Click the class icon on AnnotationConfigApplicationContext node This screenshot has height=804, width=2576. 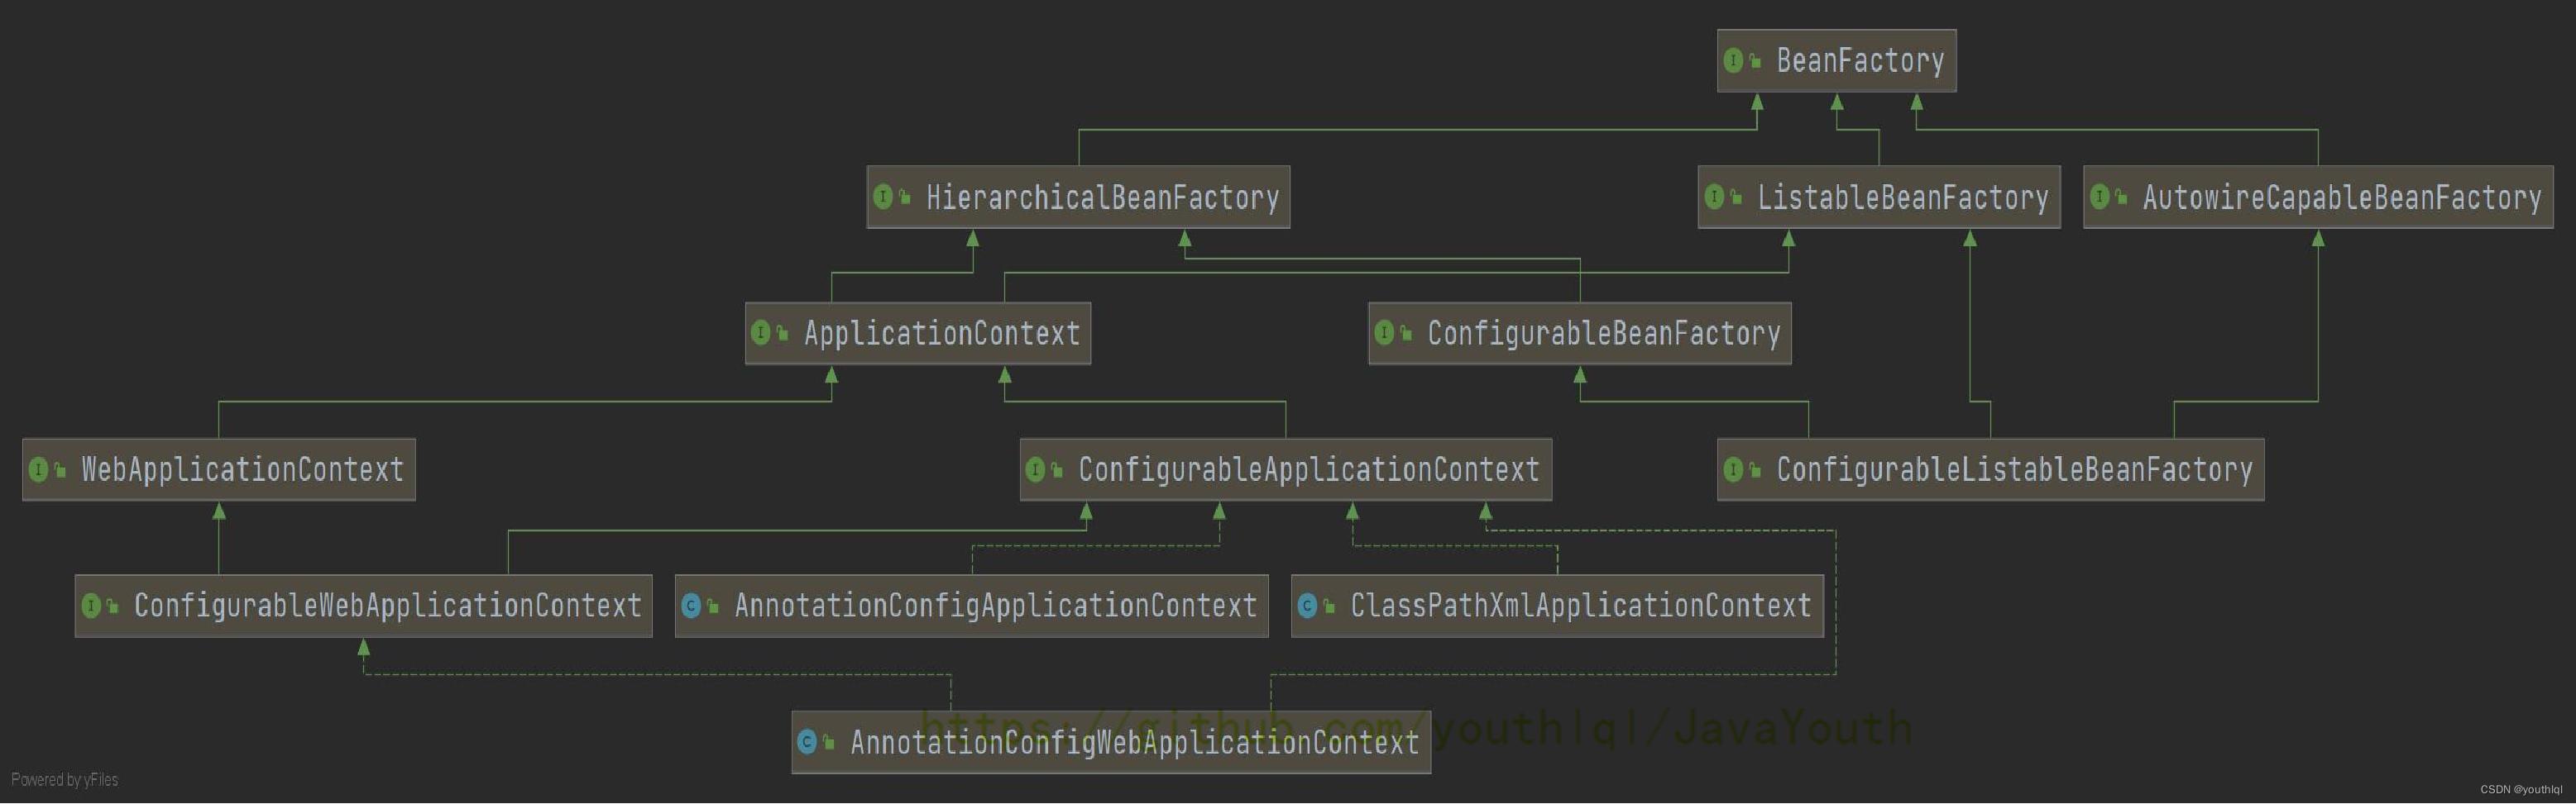pos(691,605)
